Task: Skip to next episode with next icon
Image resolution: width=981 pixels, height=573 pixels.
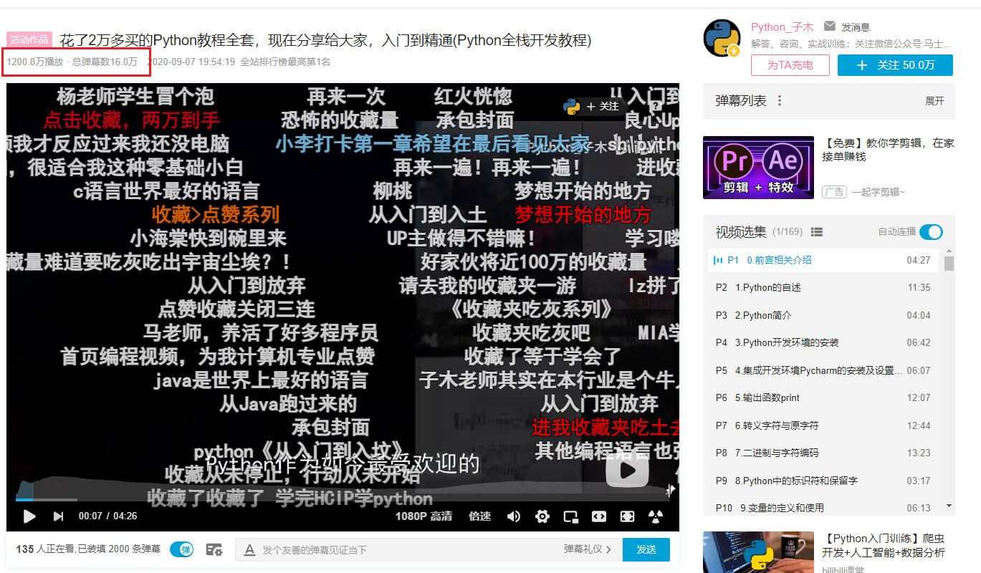Action: pyautogui.click(x=58, y=516)
